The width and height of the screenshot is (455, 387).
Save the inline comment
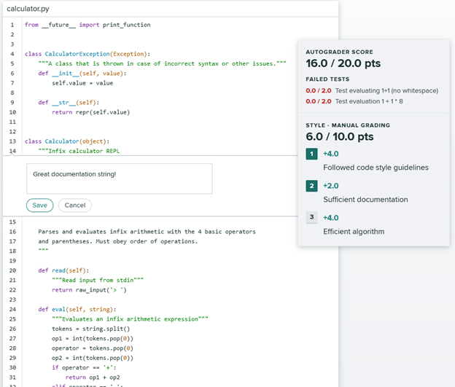(40, 206)
